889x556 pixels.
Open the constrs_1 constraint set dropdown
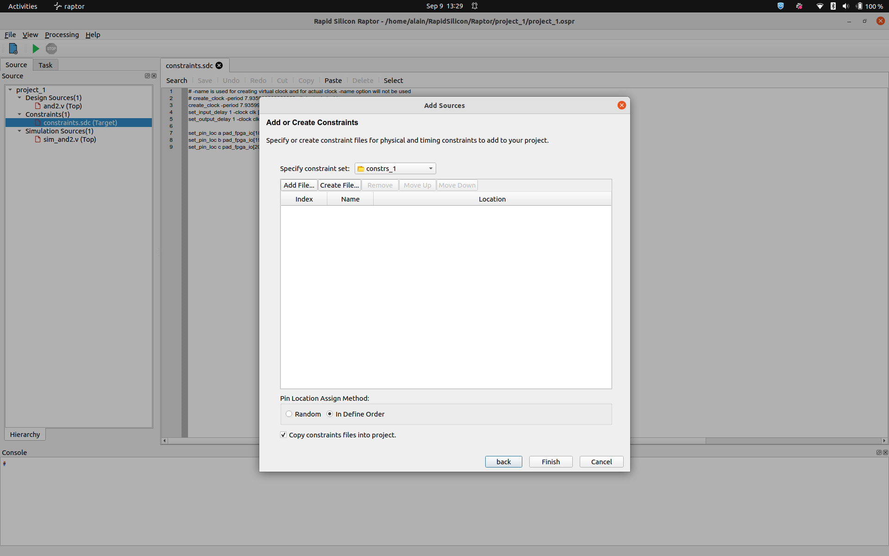pos(430,168)
